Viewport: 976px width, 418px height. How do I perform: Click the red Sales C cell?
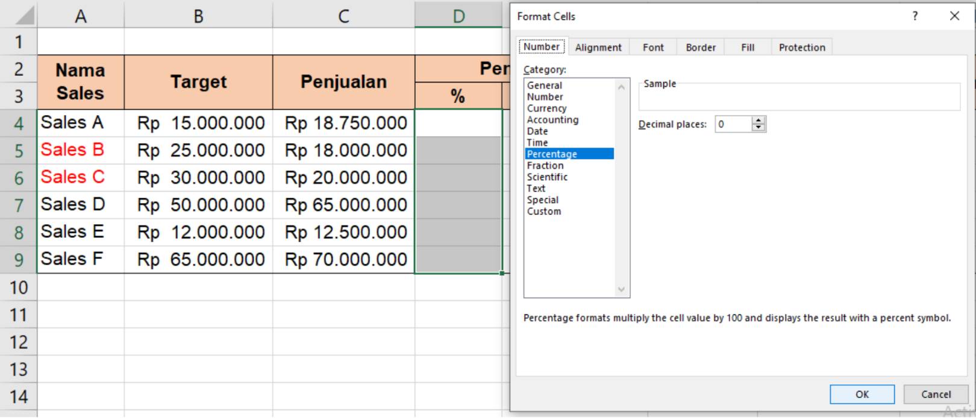point(81,178)
